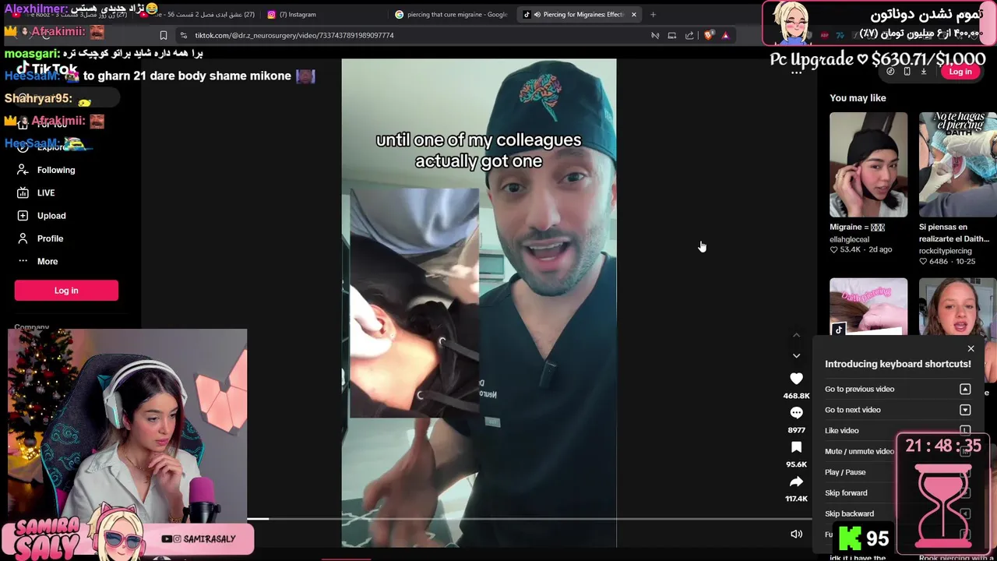
Task: Click the download icon near Log in
Action: click(x=924, y=72)
